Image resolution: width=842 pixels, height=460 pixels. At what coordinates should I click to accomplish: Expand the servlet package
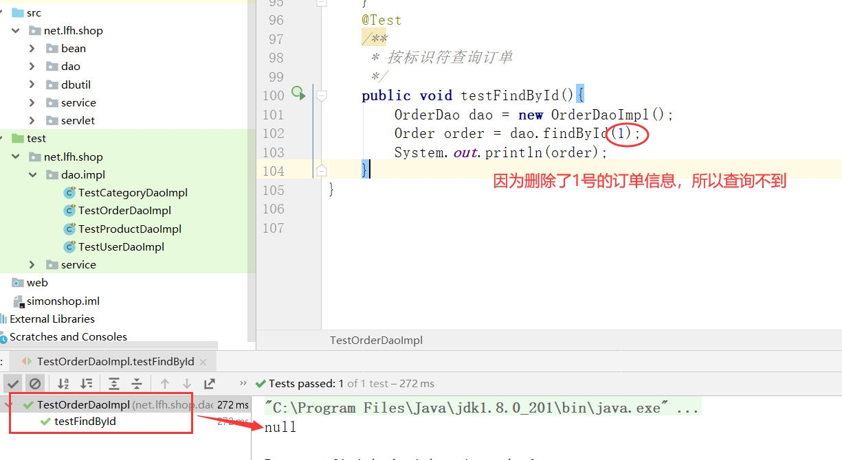click(x=32, y=120)
